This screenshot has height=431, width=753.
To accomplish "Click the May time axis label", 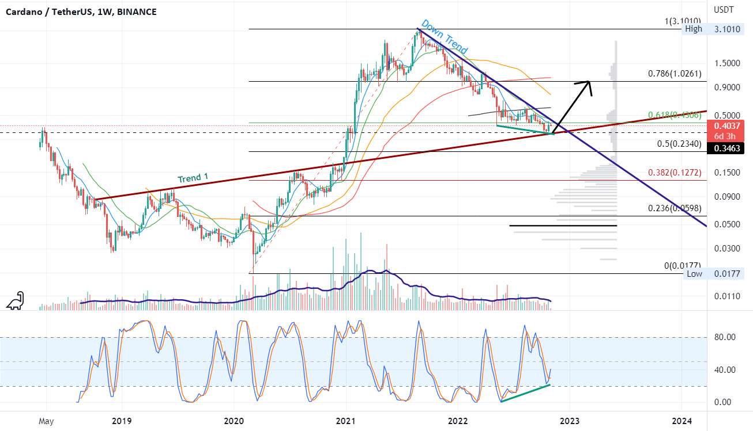I will coord(46,421).
